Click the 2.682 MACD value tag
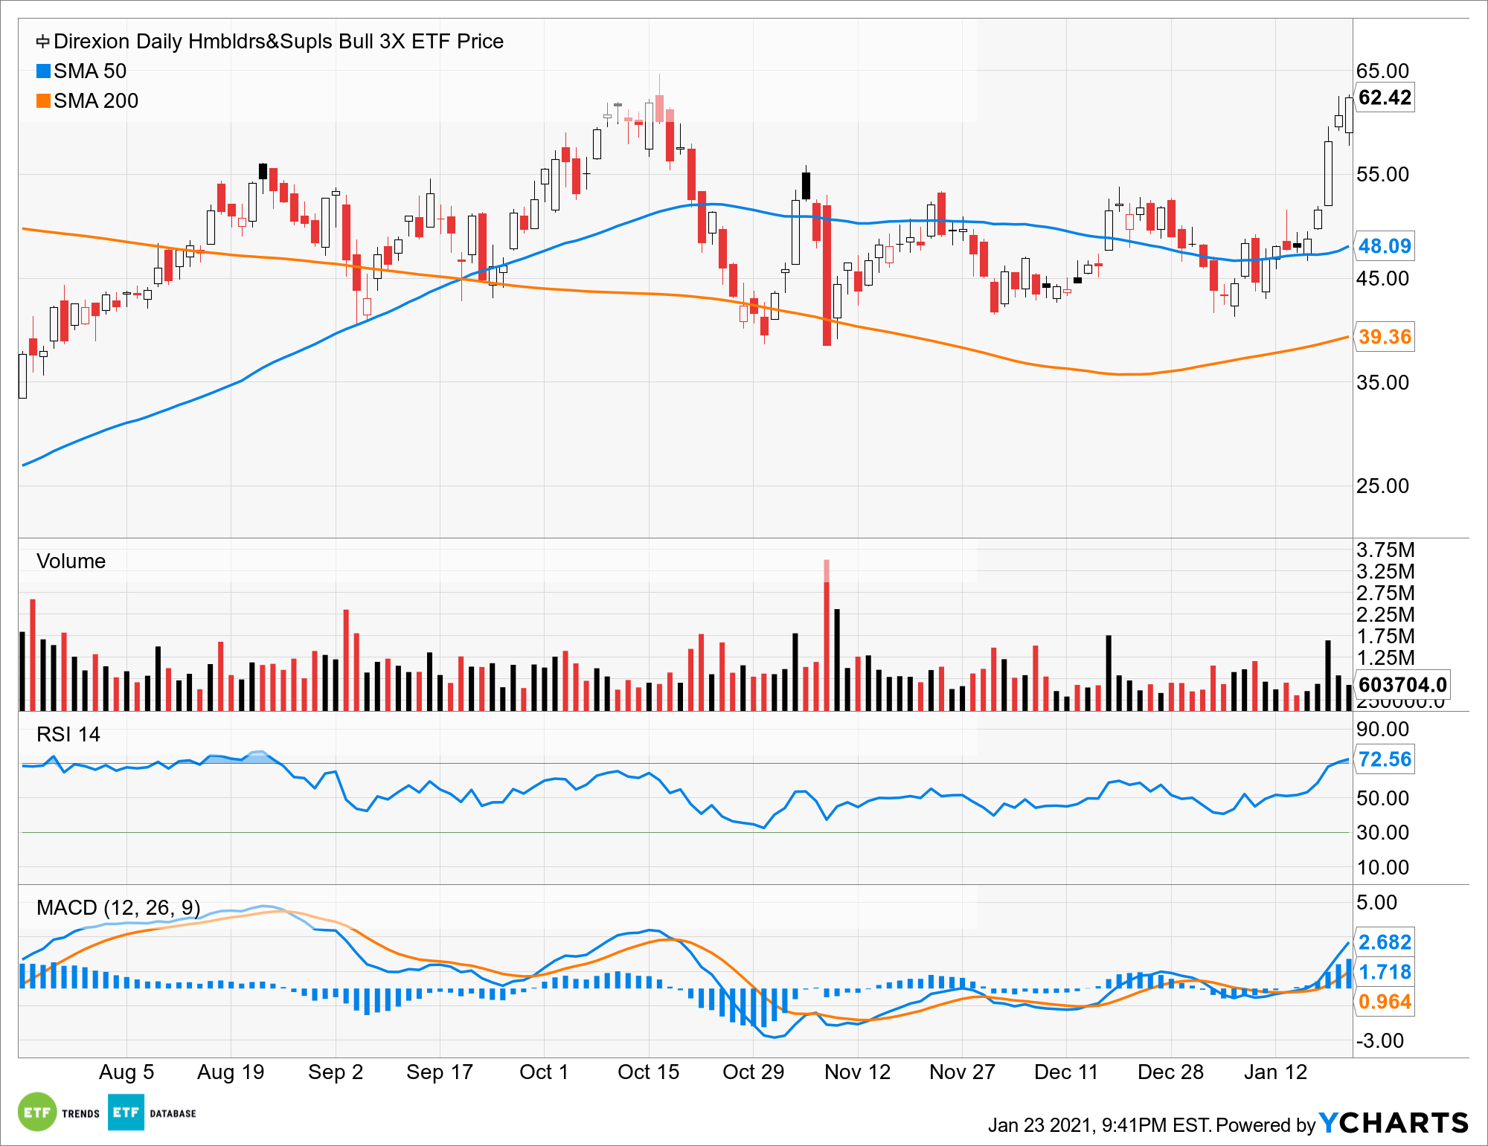1488x1146 pixels. pos(1384,942)
